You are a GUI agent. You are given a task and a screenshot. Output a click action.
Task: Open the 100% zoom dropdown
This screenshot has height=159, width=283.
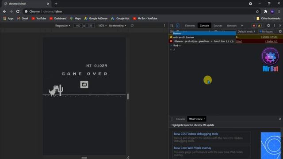(102, 26)
